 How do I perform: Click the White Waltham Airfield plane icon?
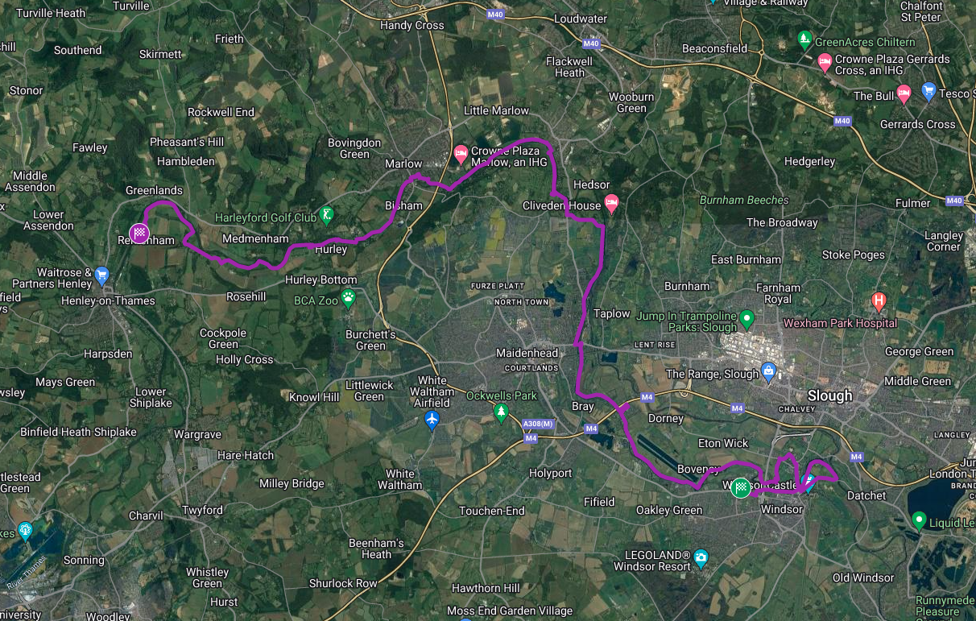coord(432,419)
